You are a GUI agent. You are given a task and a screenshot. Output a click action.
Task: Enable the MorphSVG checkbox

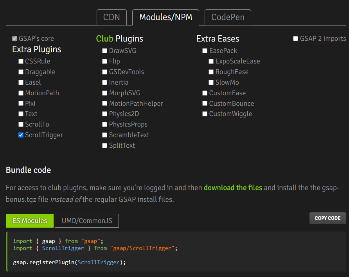[x=105, y=93]
